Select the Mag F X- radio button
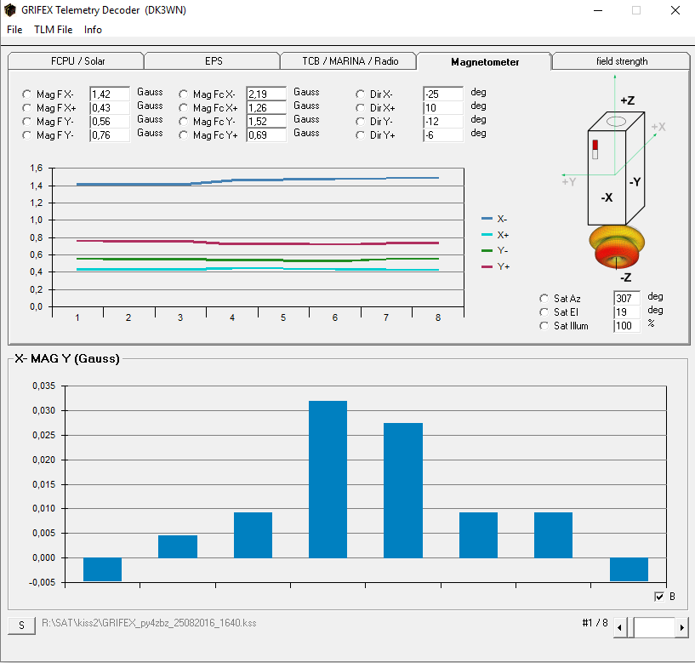This screenshot has width=695, height=663. tap(27, 94)
